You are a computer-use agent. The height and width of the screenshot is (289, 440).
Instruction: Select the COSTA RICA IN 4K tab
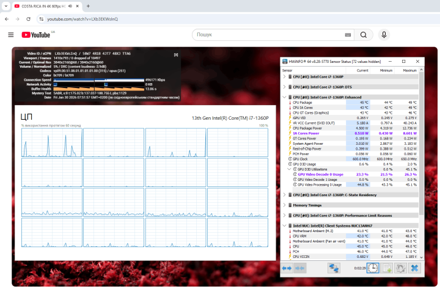point(43,6)
